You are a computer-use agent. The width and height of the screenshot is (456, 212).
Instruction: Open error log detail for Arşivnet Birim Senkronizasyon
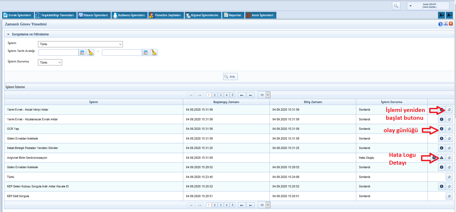442,158
